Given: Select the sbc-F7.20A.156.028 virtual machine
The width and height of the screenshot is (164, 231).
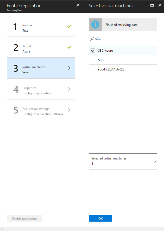Looking at the screenshot, I should point(123,69).
